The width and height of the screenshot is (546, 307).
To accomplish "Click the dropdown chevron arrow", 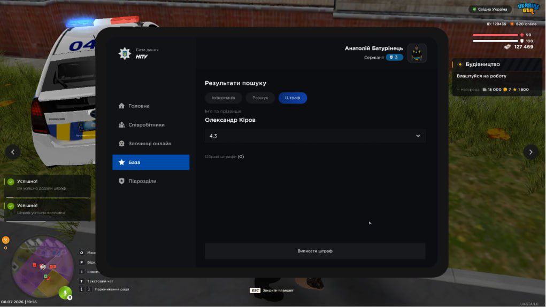I will coord(418,136).
